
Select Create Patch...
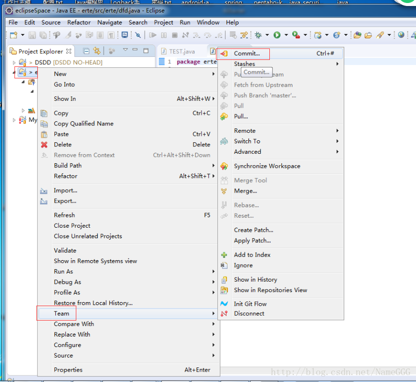click(x=281, y=230)
